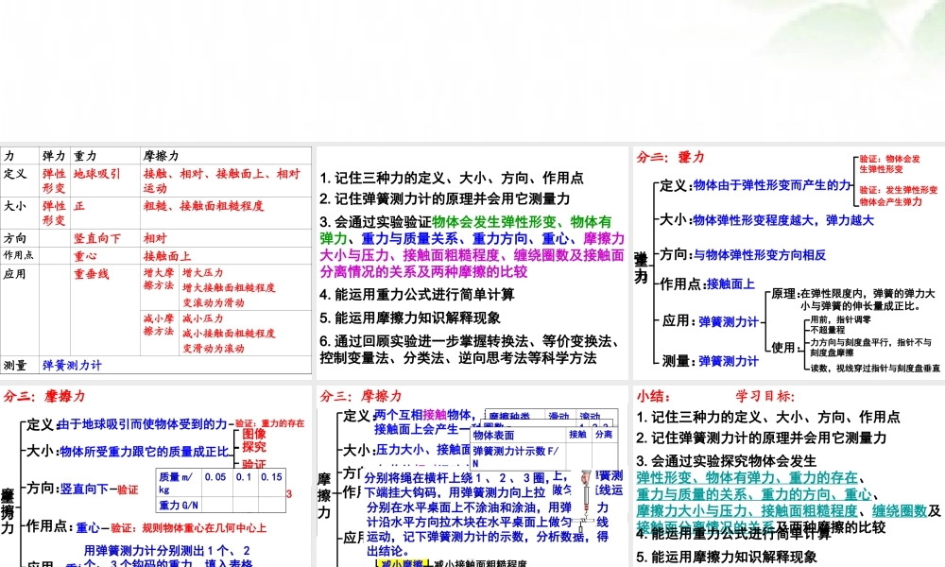
Task: Click the 分离 header cell in the bottom middle slide
Action: click(603, 434)
